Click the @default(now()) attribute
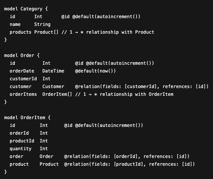 [95, 71]
